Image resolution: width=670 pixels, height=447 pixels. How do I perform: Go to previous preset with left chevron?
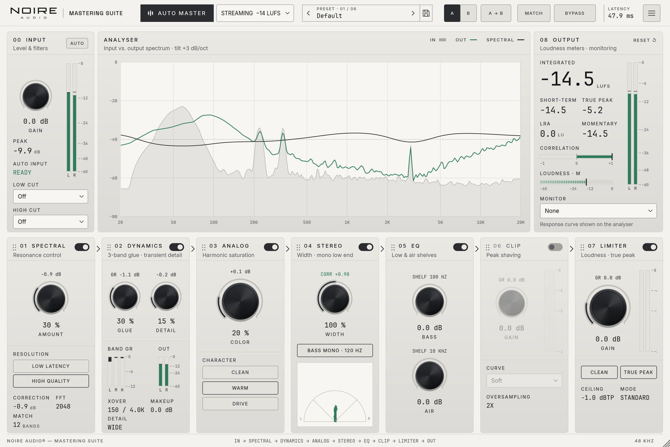tap(308, 13)
